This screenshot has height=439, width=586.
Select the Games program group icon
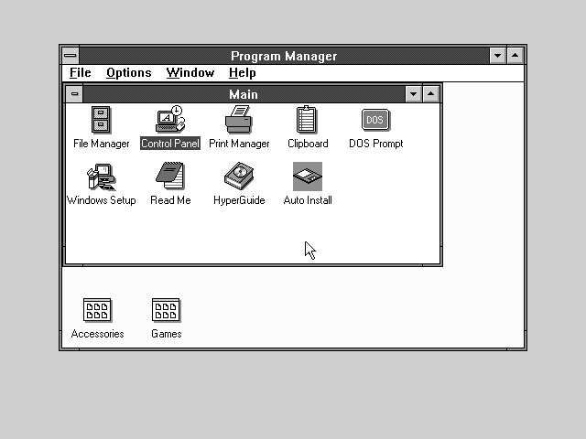coord(166,310)
